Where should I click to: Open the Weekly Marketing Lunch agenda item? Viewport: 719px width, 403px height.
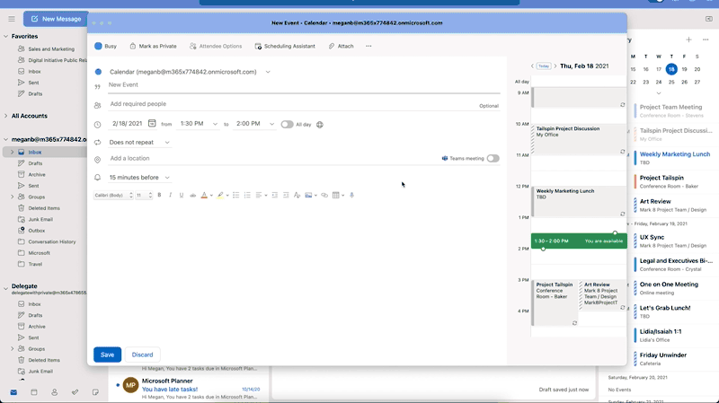(x=675, y=158)
